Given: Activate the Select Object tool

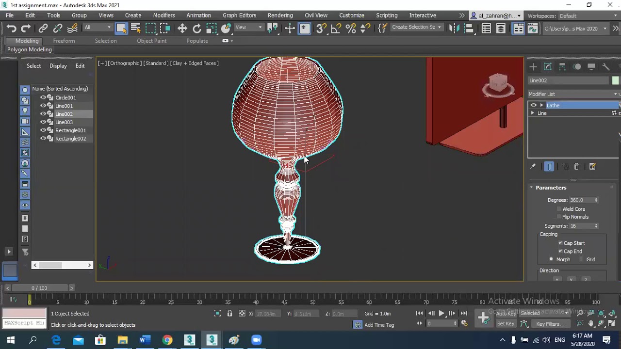Looking at the screenshot, I should pos(121,29).
